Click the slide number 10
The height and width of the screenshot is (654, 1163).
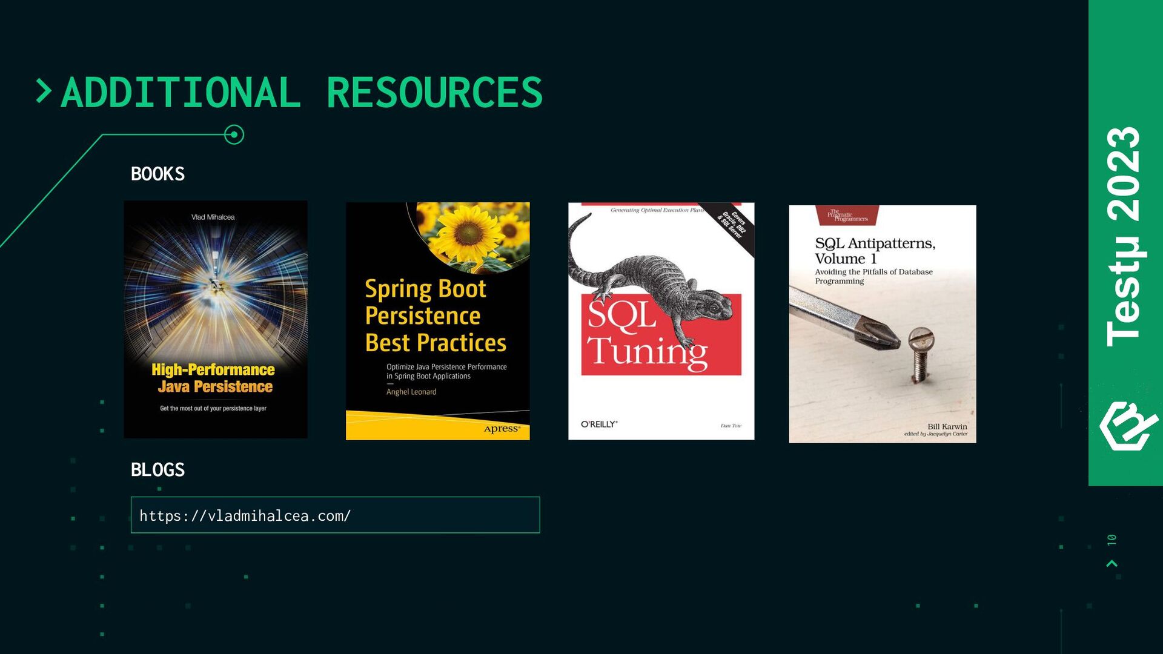pyautogui.click(x=1112, y=540)
